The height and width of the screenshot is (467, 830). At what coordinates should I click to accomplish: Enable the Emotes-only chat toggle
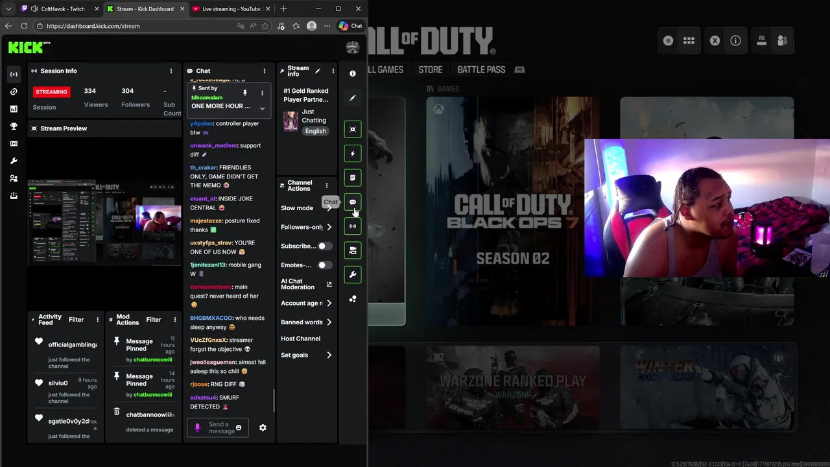click(325, 265)
